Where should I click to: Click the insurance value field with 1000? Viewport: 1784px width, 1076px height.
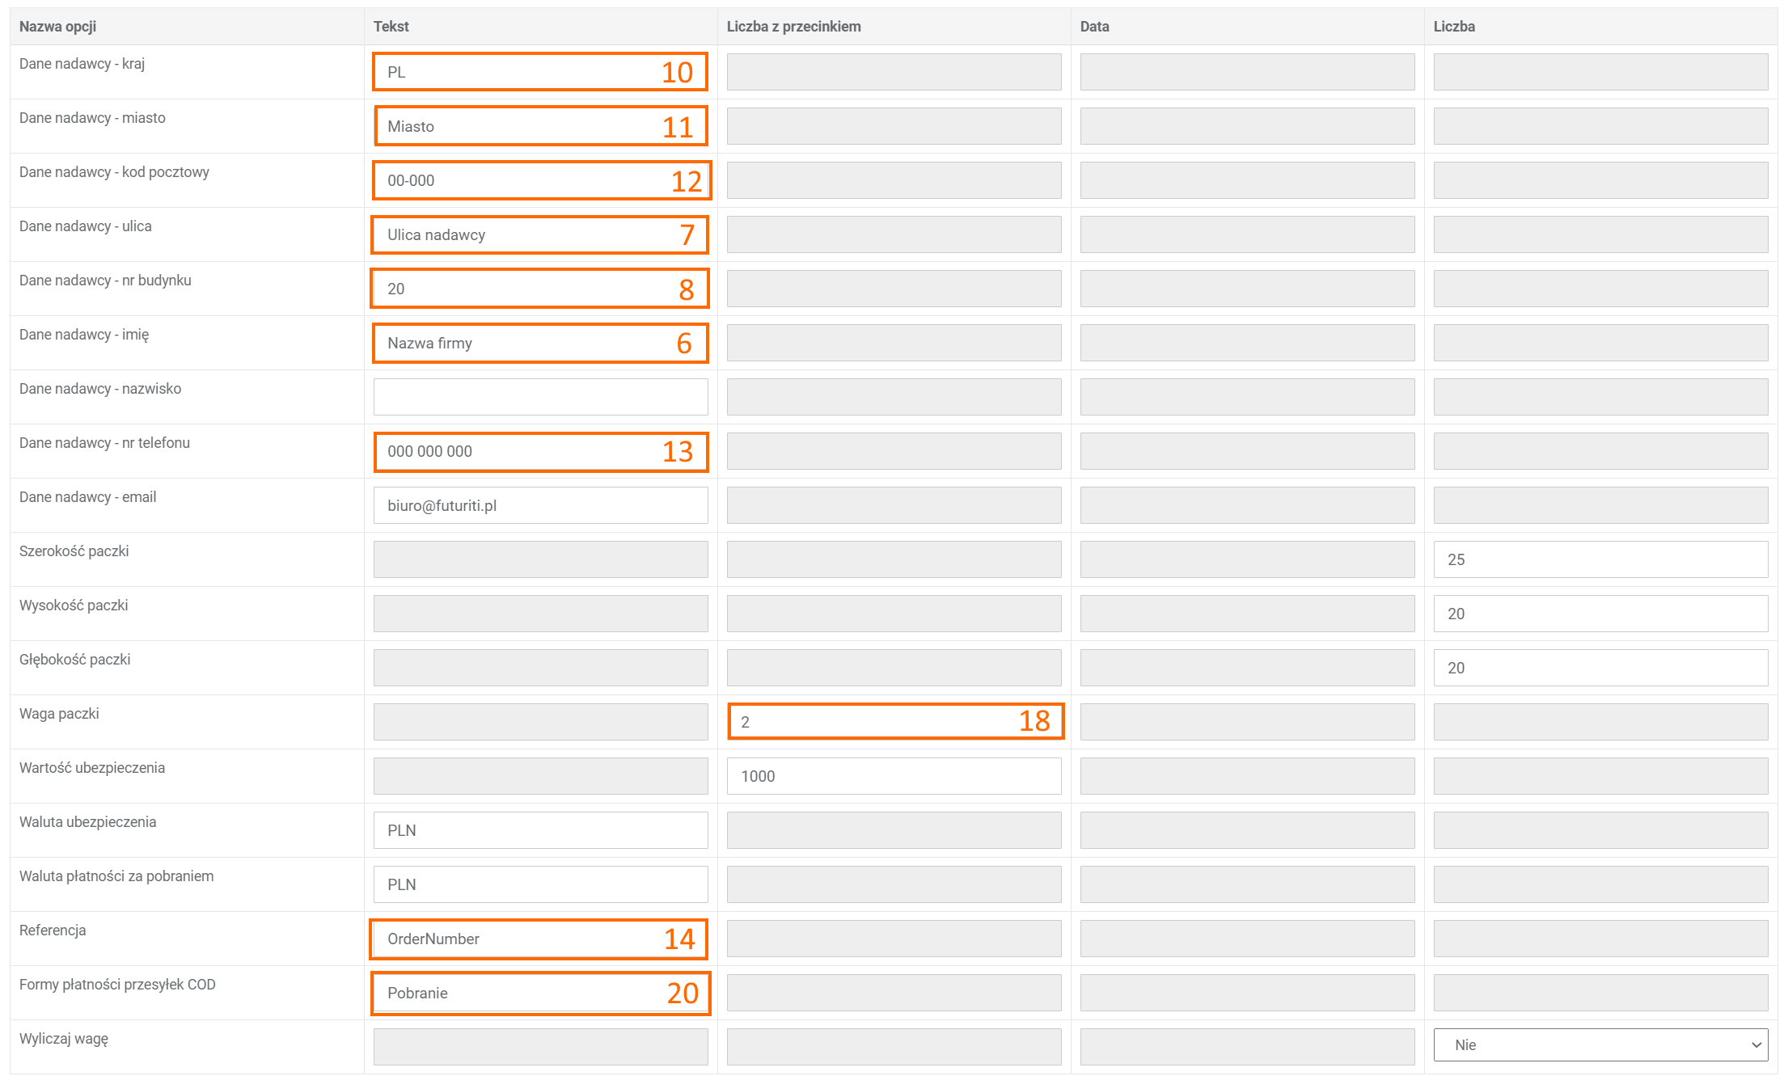[x=894, y=776]
